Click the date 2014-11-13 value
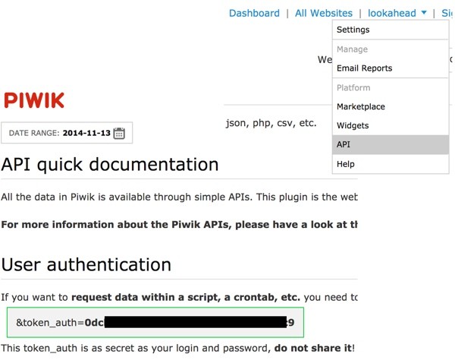The height and width of the screenshot is (360, 455). pos(86,133)
